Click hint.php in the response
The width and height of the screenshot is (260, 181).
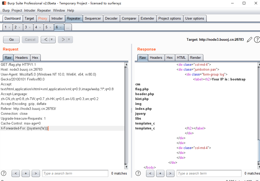(x=142, y=99)
